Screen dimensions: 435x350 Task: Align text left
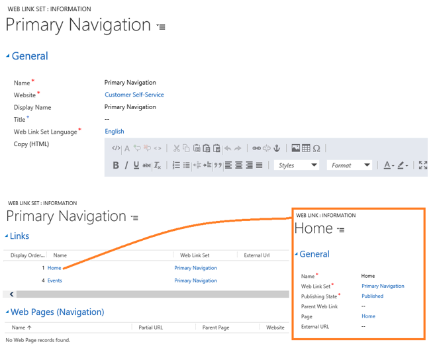(x=228, y=165)
